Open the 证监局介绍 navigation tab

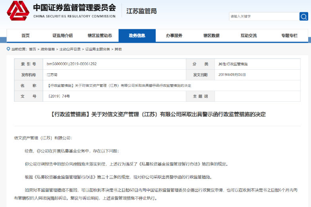point(63,36)
